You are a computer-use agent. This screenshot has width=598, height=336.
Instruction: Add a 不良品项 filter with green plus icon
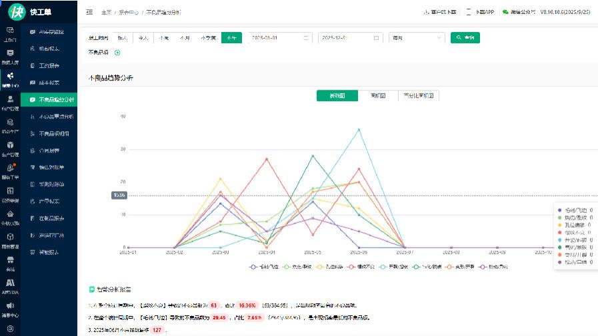point(117,53)
